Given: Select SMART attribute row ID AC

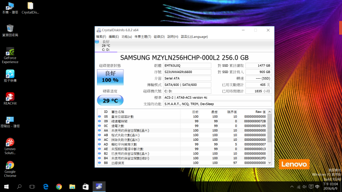Looking at the screenshot, I should (182, 140).
